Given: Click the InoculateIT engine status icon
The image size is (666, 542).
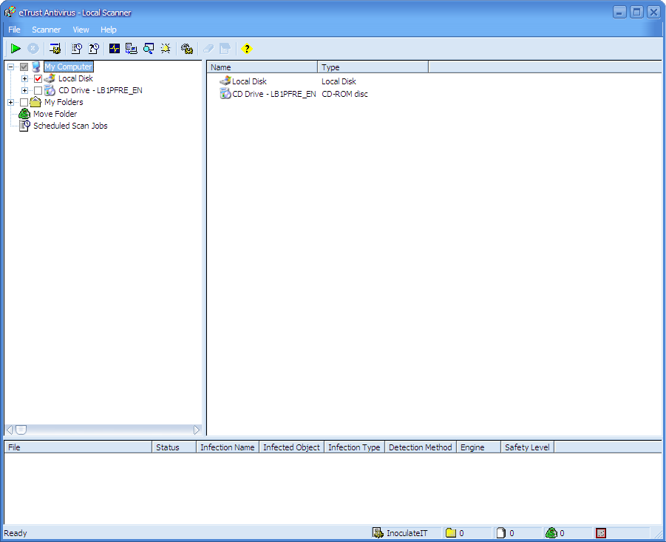Looking at the screenshot, I should click(x=378, y=532).
